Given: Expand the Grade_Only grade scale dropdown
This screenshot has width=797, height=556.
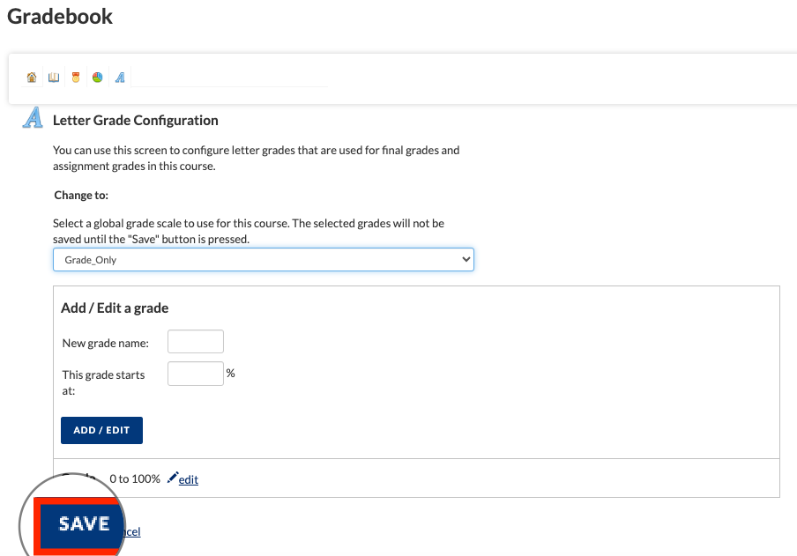Looking at the screenshot, I should coord(264,260).
